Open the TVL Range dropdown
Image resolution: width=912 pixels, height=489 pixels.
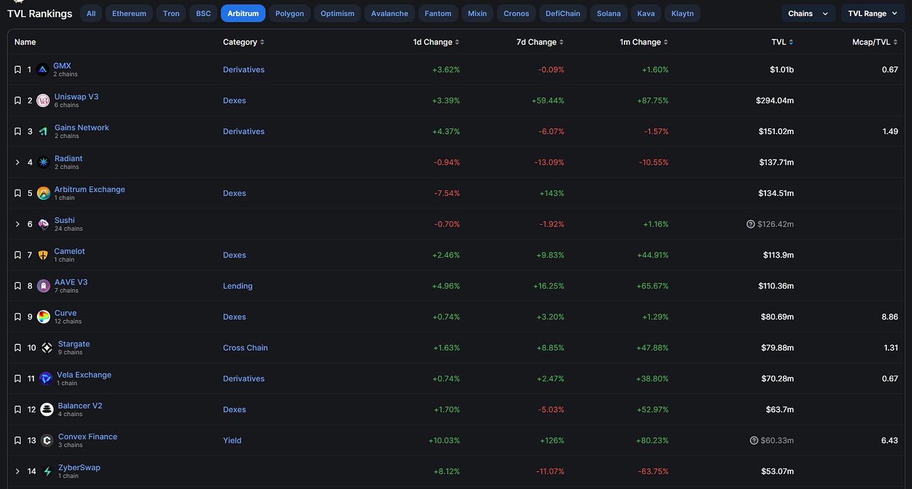[873, 13]
